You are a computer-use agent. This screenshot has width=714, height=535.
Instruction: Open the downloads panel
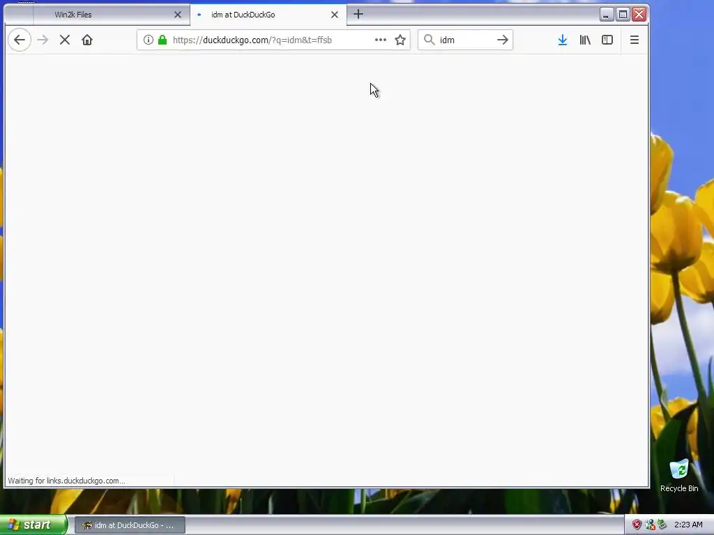click(x=563, y=40)
